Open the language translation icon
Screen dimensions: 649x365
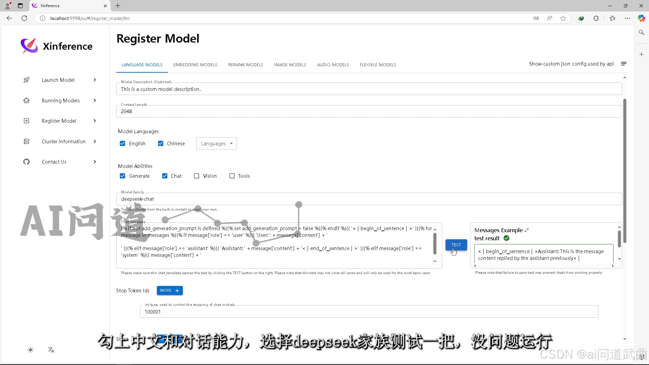(x=51, y=350)
